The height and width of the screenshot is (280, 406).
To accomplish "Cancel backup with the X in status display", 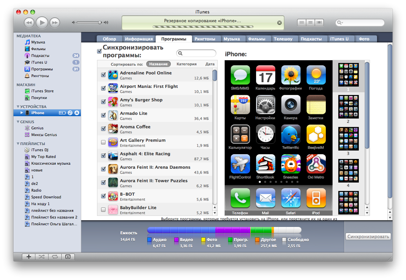I will (x=279, y=23).
